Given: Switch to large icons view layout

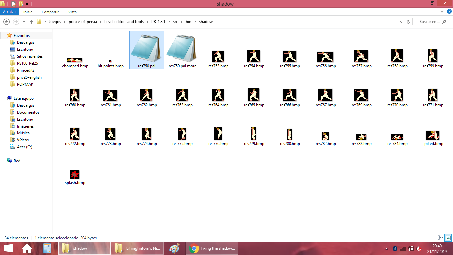Looking at the screenshot, I should (448, 238).
